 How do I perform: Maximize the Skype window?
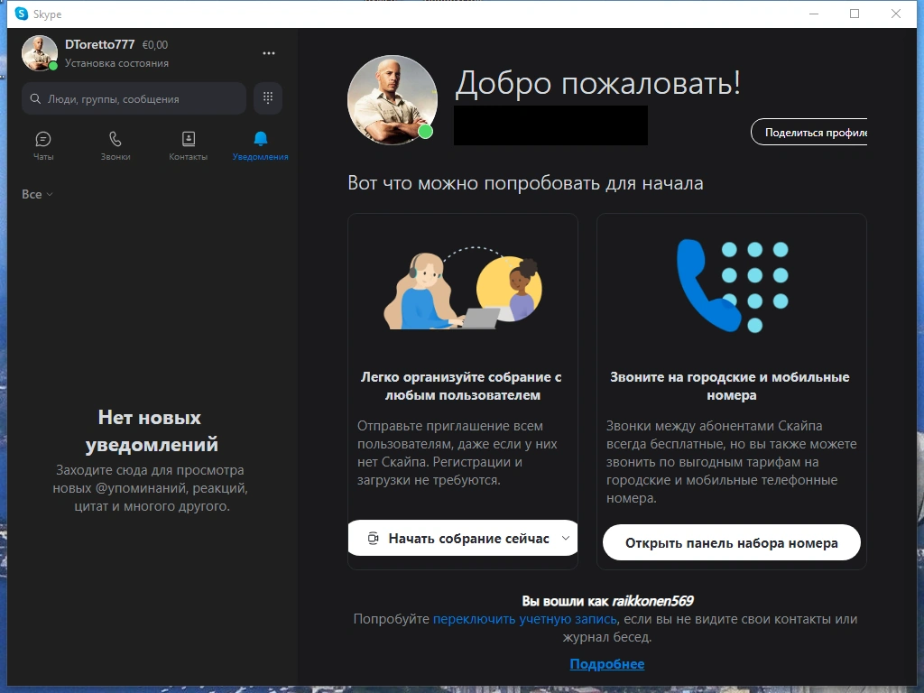pyautogui.click(x=855, y=14)
